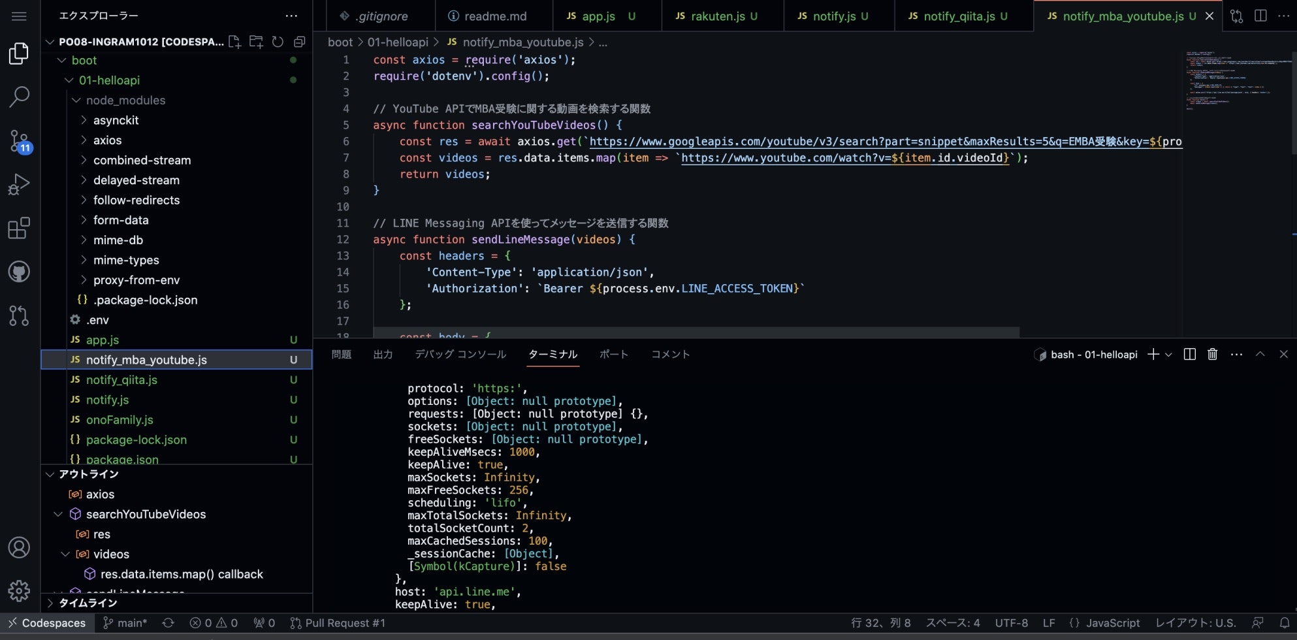Open the Accounts menu icon
Screen dimensions: 1297x640
point(19,547)
